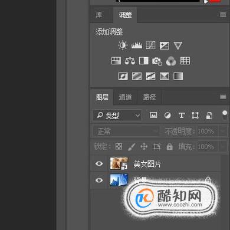The width and height of the screenshot is (230, 230).
Task: Toggle the layer filter switch
Action: click(225, 115)
